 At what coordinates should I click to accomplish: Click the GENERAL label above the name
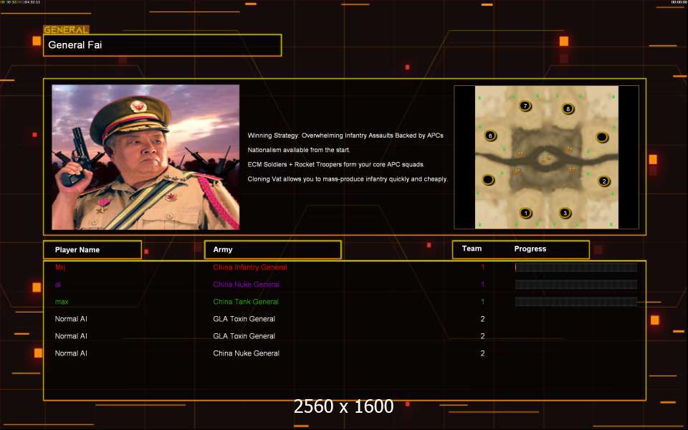(66, 30)
